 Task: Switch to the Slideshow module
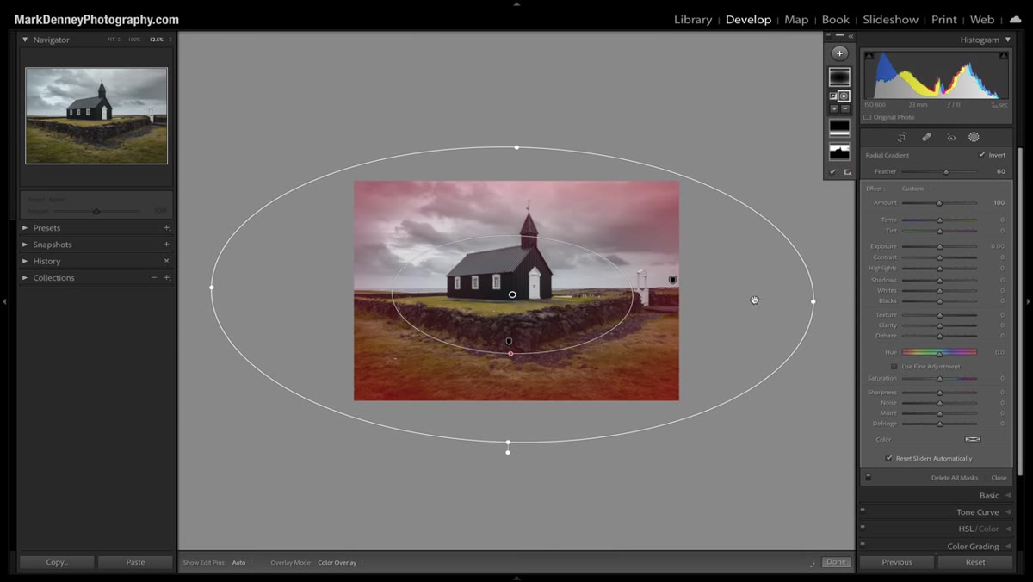tap(890, 20)
